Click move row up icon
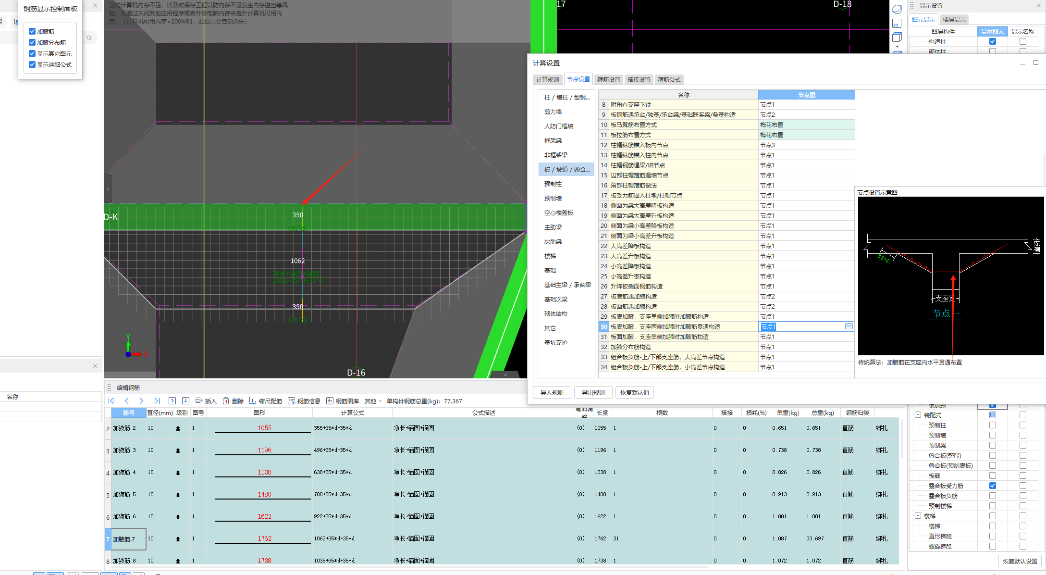This screenshot has width=1046, height=575. [172, 400]
